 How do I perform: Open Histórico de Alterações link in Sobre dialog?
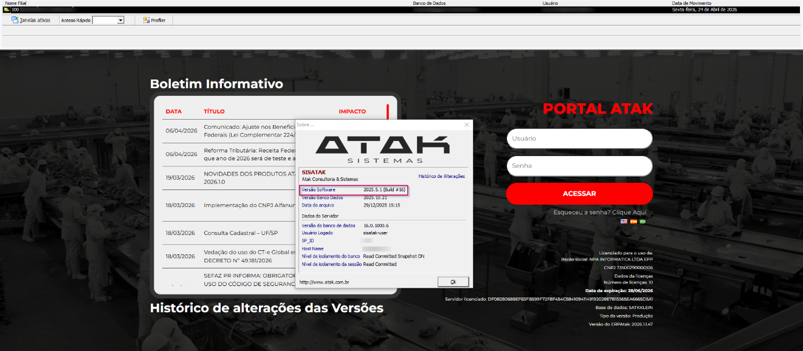(x=441, y=176)
